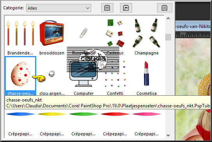This screenshot has width=212, height=142.
Task: Click the Champagne label text
Action: pyautogui.click(x=147, y=53)
